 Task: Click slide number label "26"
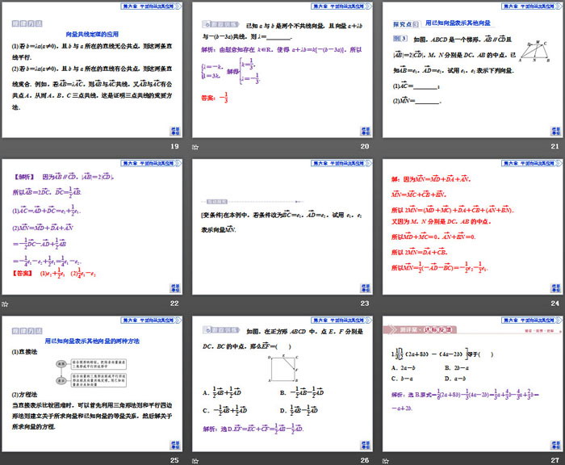365,460
